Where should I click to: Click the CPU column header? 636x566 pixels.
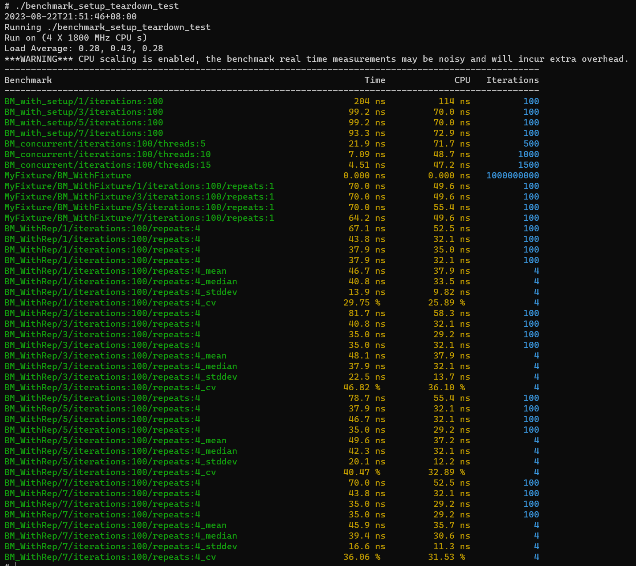coord(462,80)
